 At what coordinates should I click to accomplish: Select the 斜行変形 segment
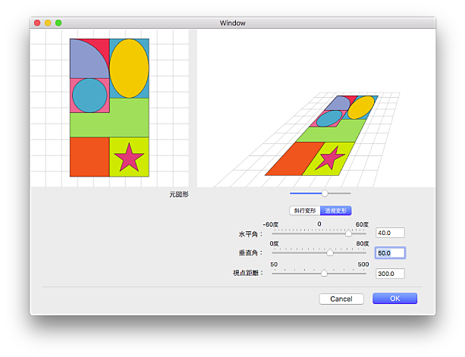[x=305, y=210]
